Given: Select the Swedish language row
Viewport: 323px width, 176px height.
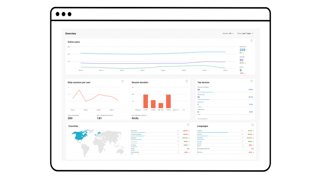Looking at the screenshot, I should [225, 138].
